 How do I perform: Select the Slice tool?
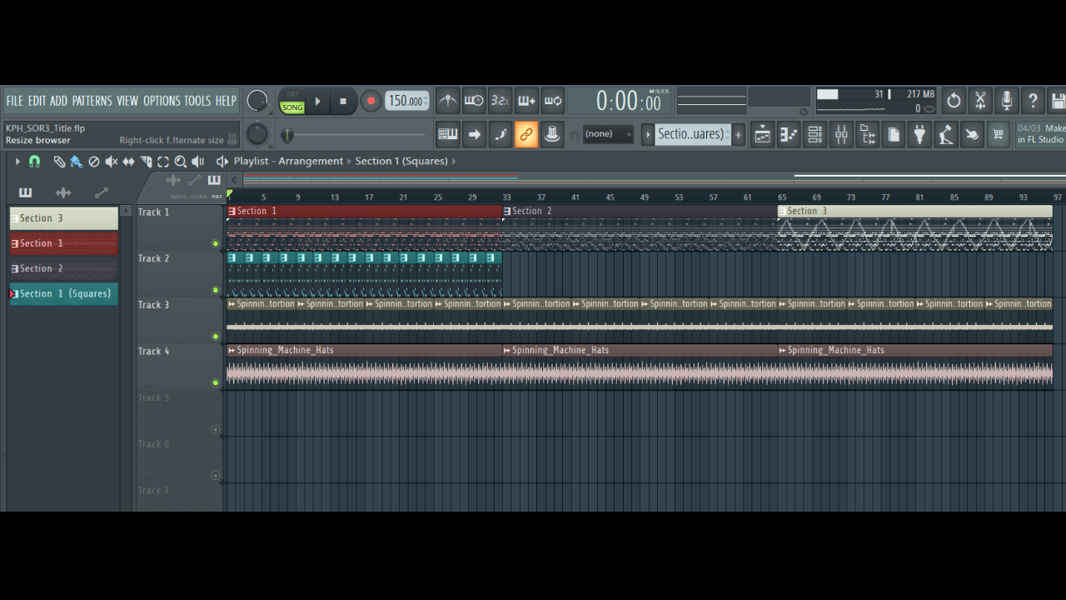click(x=147, y=162)
